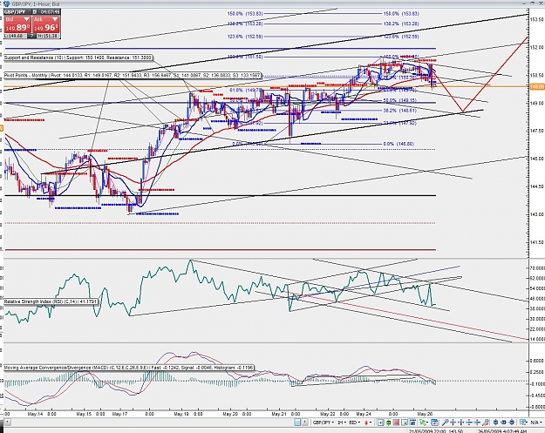Screen dimensions: 545x433
Task: Click the first blue candle-size icon
Action: click(x=496, y=423)
